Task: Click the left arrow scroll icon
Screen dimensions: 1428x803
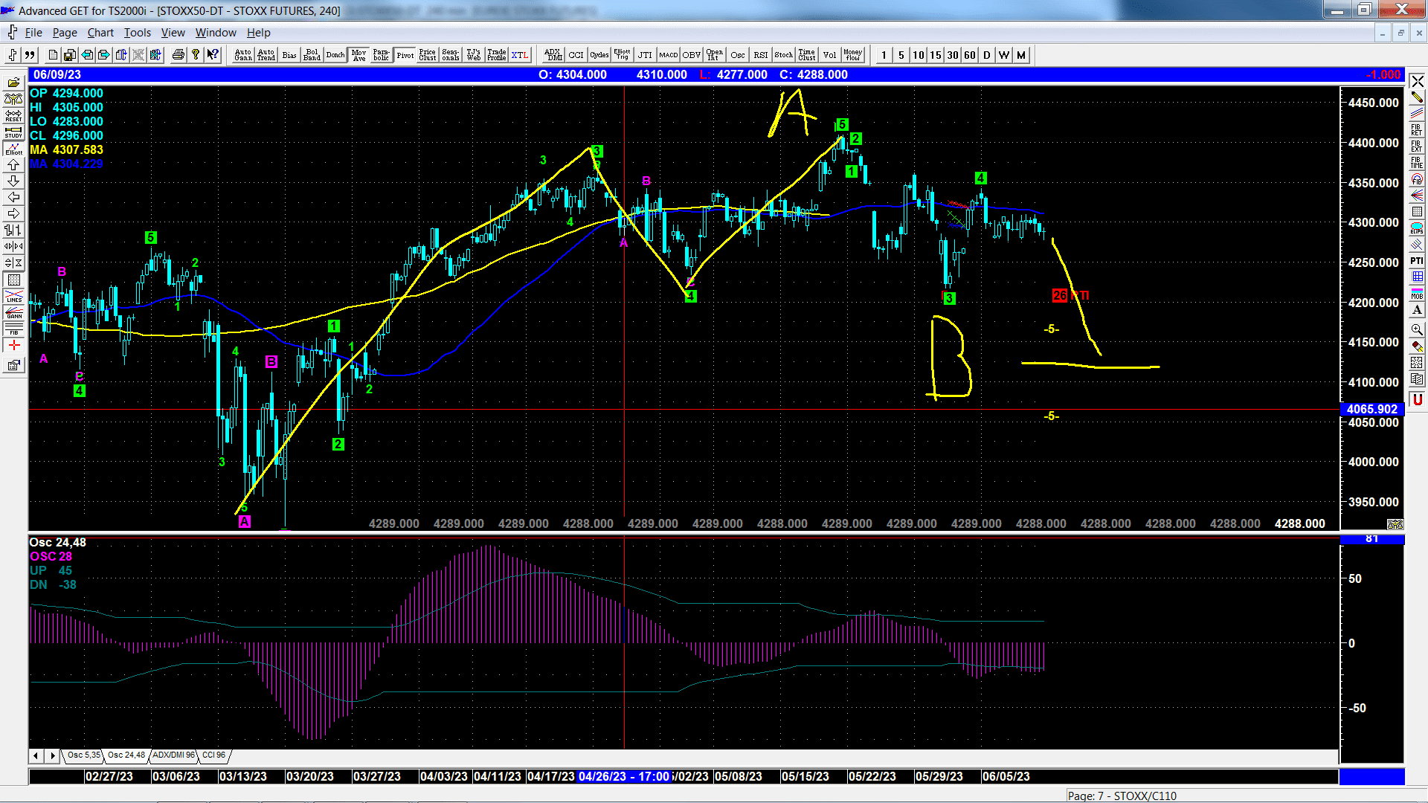Action: point(13,197)
